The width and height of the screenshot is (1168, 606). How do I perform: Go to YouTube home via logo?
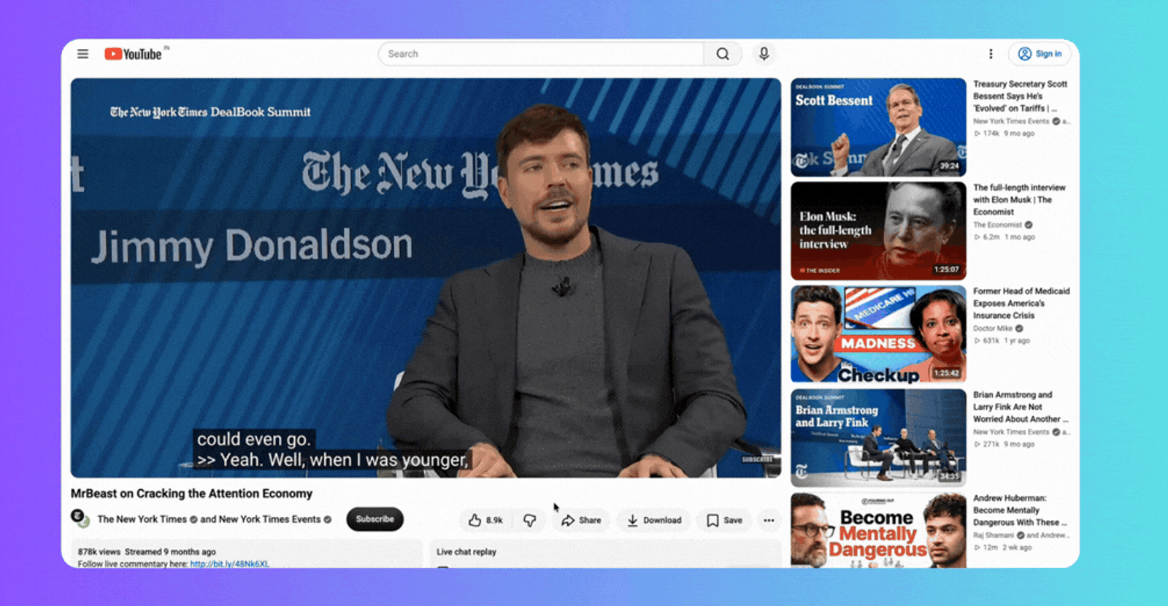tap(133, 54)
